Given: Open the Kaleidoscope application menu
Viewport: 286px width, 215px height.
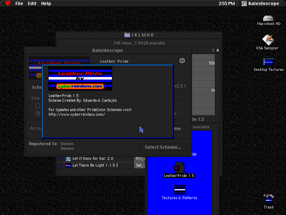Looking at the screenshot, I should tap(261, 4).
